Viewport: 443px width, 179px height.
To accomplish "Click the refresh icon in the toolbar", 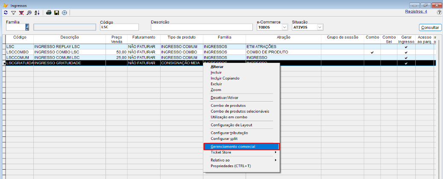I will [x=6, y=13].
